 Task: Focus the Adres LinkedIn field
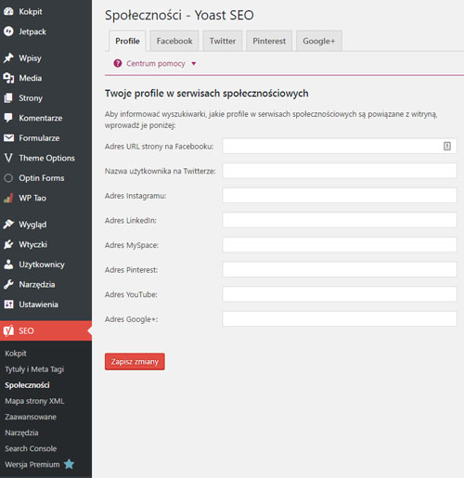(340, 220)
